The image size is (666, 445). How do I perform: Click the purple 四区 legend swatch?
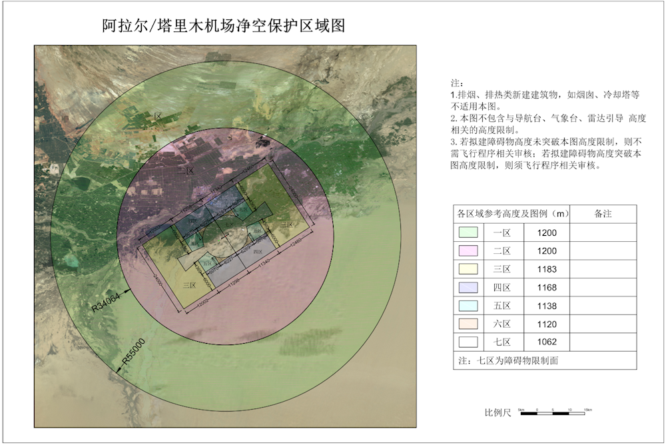pyautogui.click(x=469, y=288)
